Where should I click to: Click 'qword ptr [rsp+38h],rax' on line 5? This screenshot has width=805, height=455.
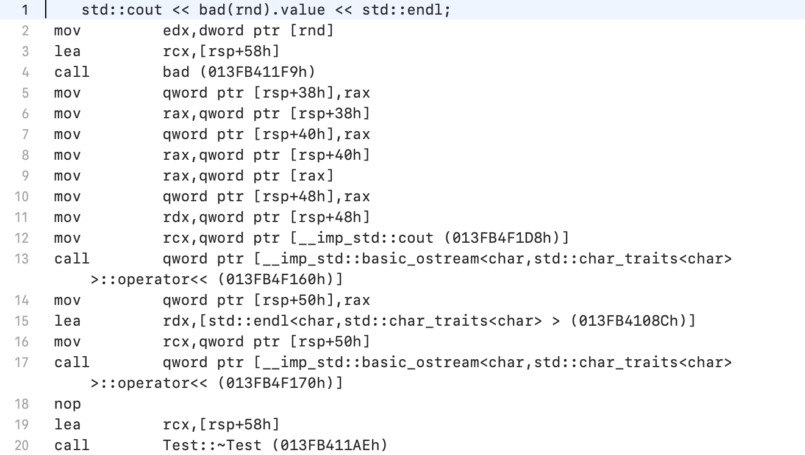266,93
